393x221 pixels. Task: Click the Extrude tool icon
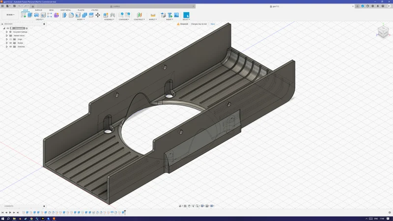[30, 15]
